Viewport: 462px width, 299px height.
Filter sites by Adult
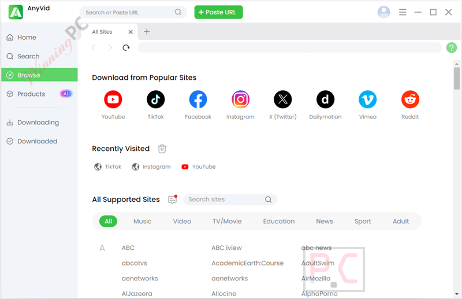pyautogui.click(x=401, y=222)
